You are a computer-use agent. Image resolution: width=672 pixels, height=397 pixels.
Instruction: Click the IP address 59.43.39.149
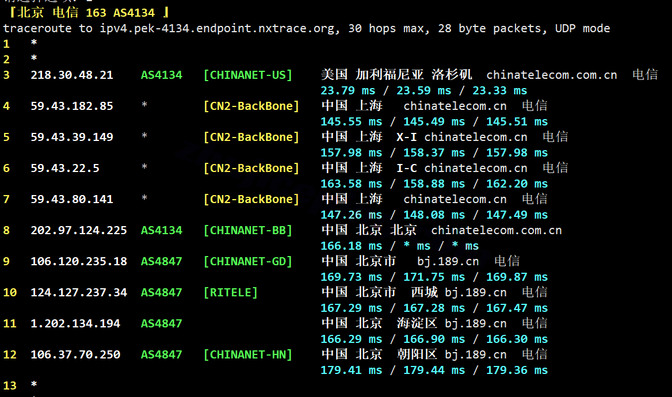[72, 137]
